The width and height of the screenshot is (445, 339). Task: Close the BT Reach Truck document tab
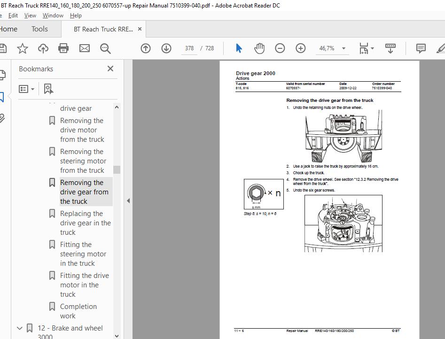[140, 29]
